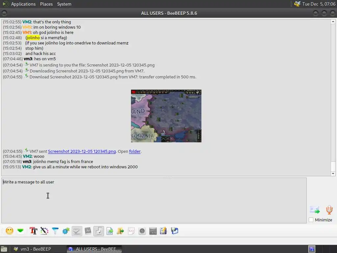This screenshot has height=253, width=337.
Task: Click chat scrollbar up arrow
Action: pyautogui.click(x=333, y=21)
